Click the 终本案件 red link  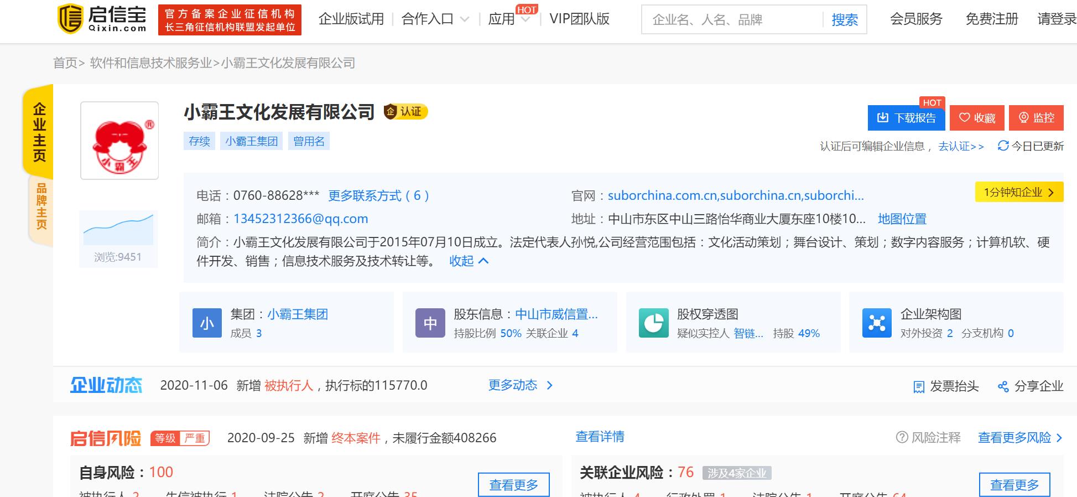click(x=356, y=438)
